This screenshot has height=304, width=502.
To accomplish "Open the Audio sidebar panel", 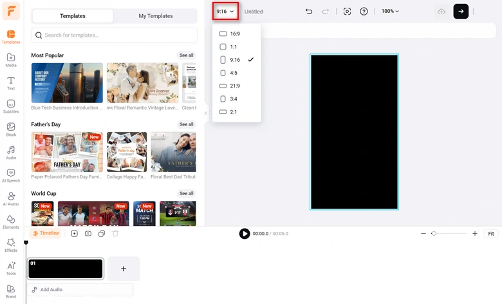I will (11, 153).
